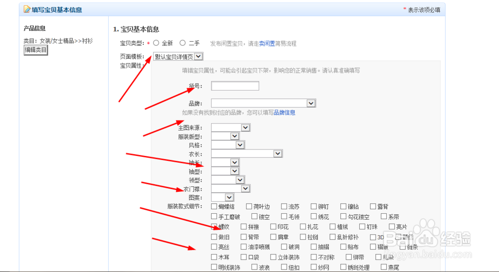
Task: Check the 木耳 checkbox
Action: 214,257
